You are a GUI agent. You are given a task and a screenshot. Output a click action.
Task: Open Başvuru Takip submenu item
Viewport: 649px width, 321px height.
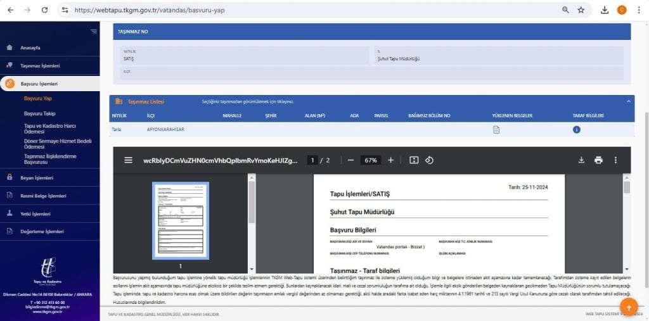[40, 113]
